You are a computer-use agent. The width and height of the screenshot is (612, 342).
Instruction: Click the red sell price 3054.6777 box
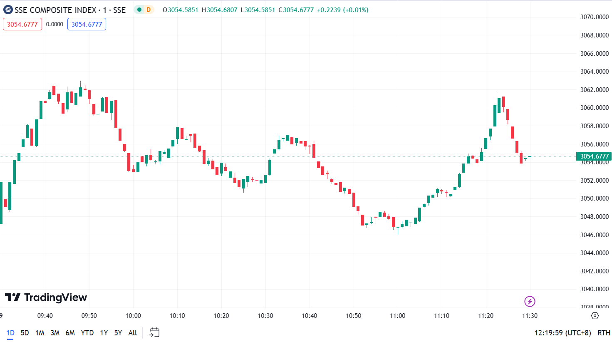pyautogui.click(x=22, y=24)
